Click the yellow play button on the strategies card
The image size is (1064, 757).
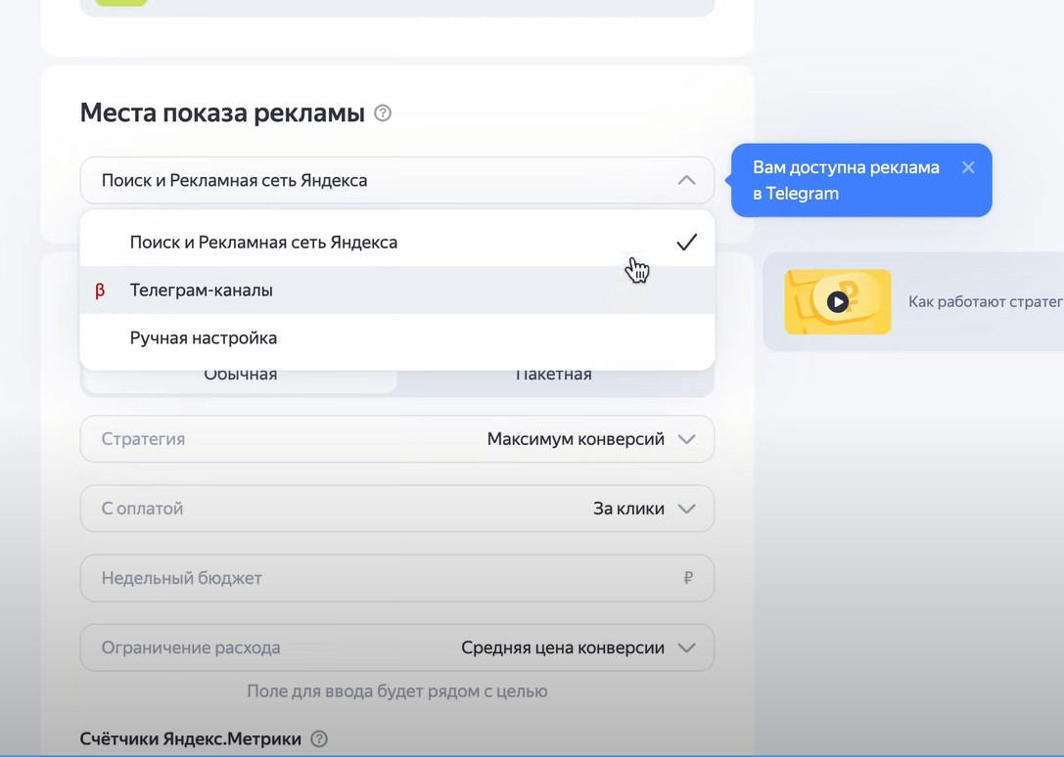839,301
